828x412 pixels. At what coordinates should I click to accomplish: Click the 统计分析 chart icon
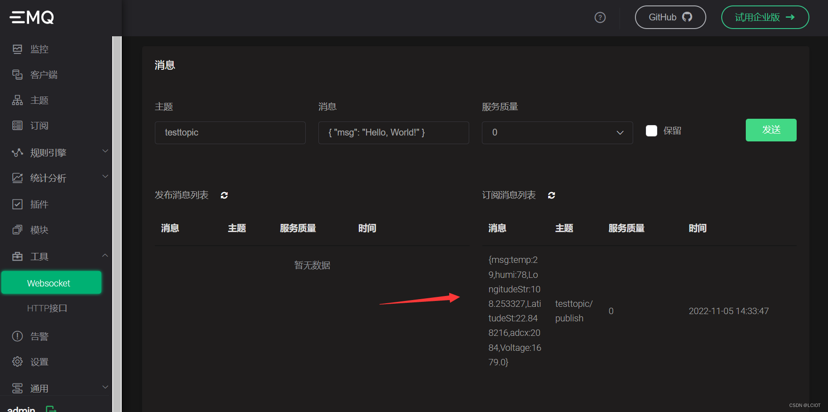(17, 178)
